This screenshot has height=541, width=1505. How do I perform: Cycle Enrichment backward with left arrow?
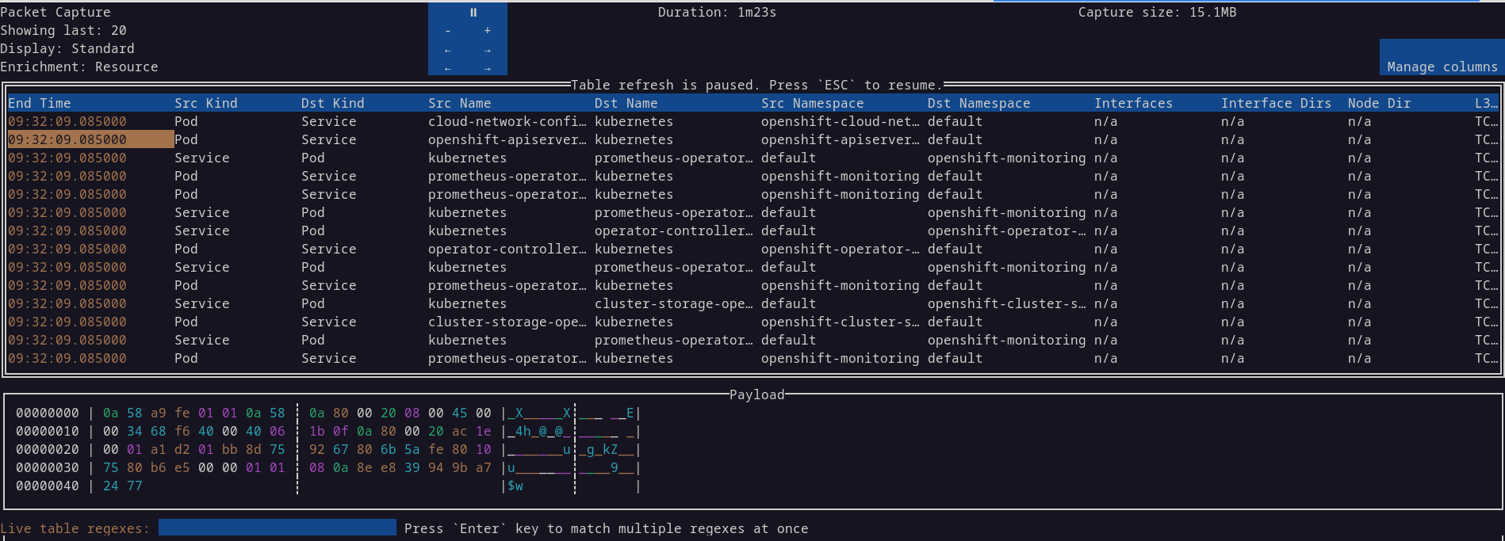pyautogui.click(x=448, y=68)
